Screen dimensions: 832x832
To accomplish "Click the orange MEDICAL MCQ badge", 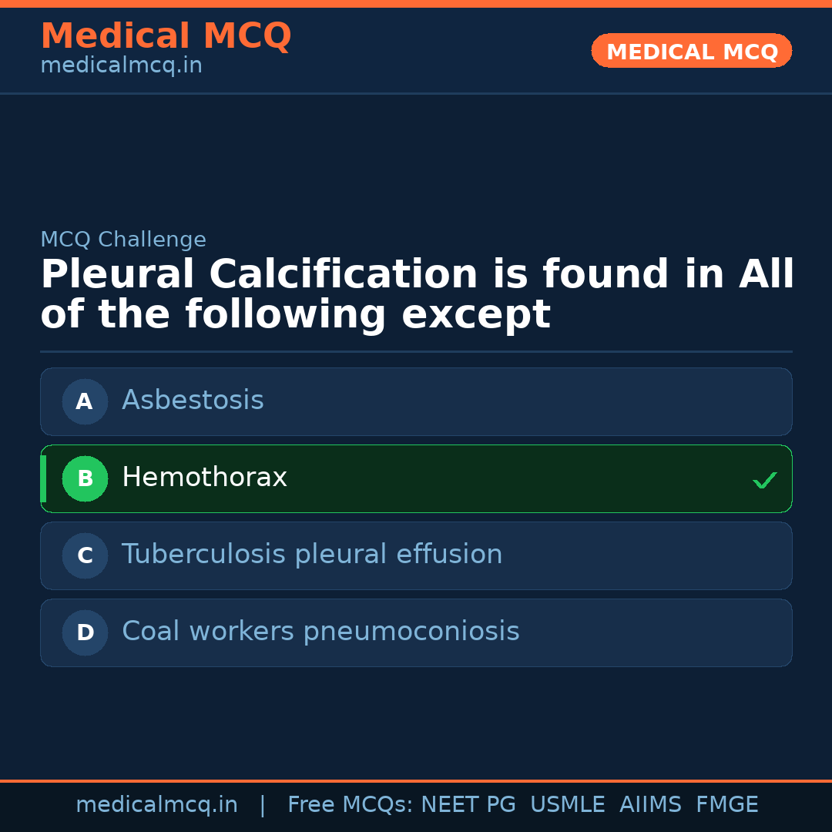I will coord(692,52).
